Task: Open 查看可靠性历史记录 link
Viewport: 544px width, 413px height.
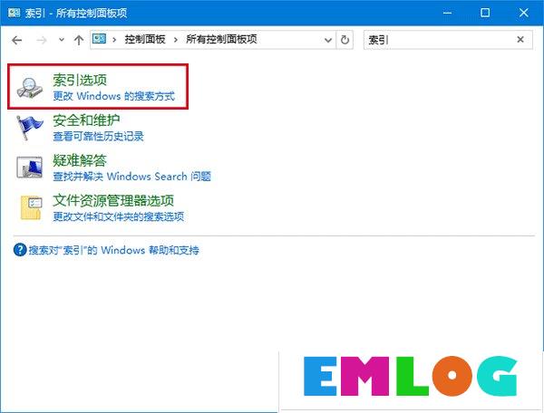Action: (x=98, y=136)
